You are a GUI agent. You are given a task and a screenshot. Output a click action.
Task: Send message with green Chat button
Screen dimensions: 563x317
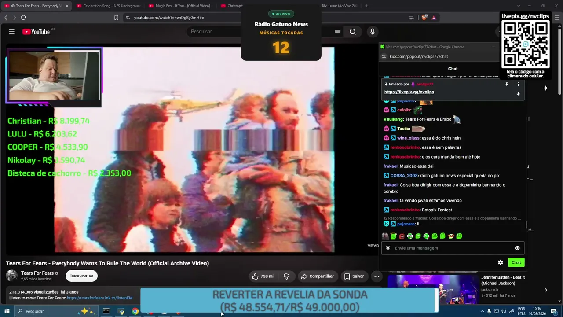click(516, 262)
